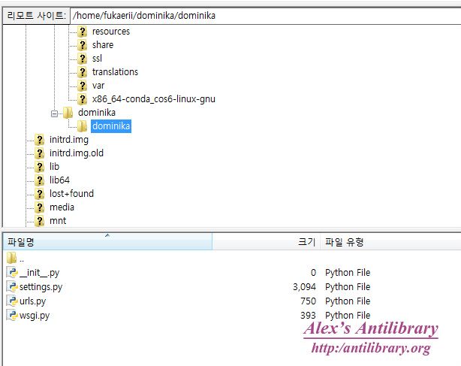461x366 pixels.
Task: Select the translations folder in tree
Action: click(x=115, y=72)
